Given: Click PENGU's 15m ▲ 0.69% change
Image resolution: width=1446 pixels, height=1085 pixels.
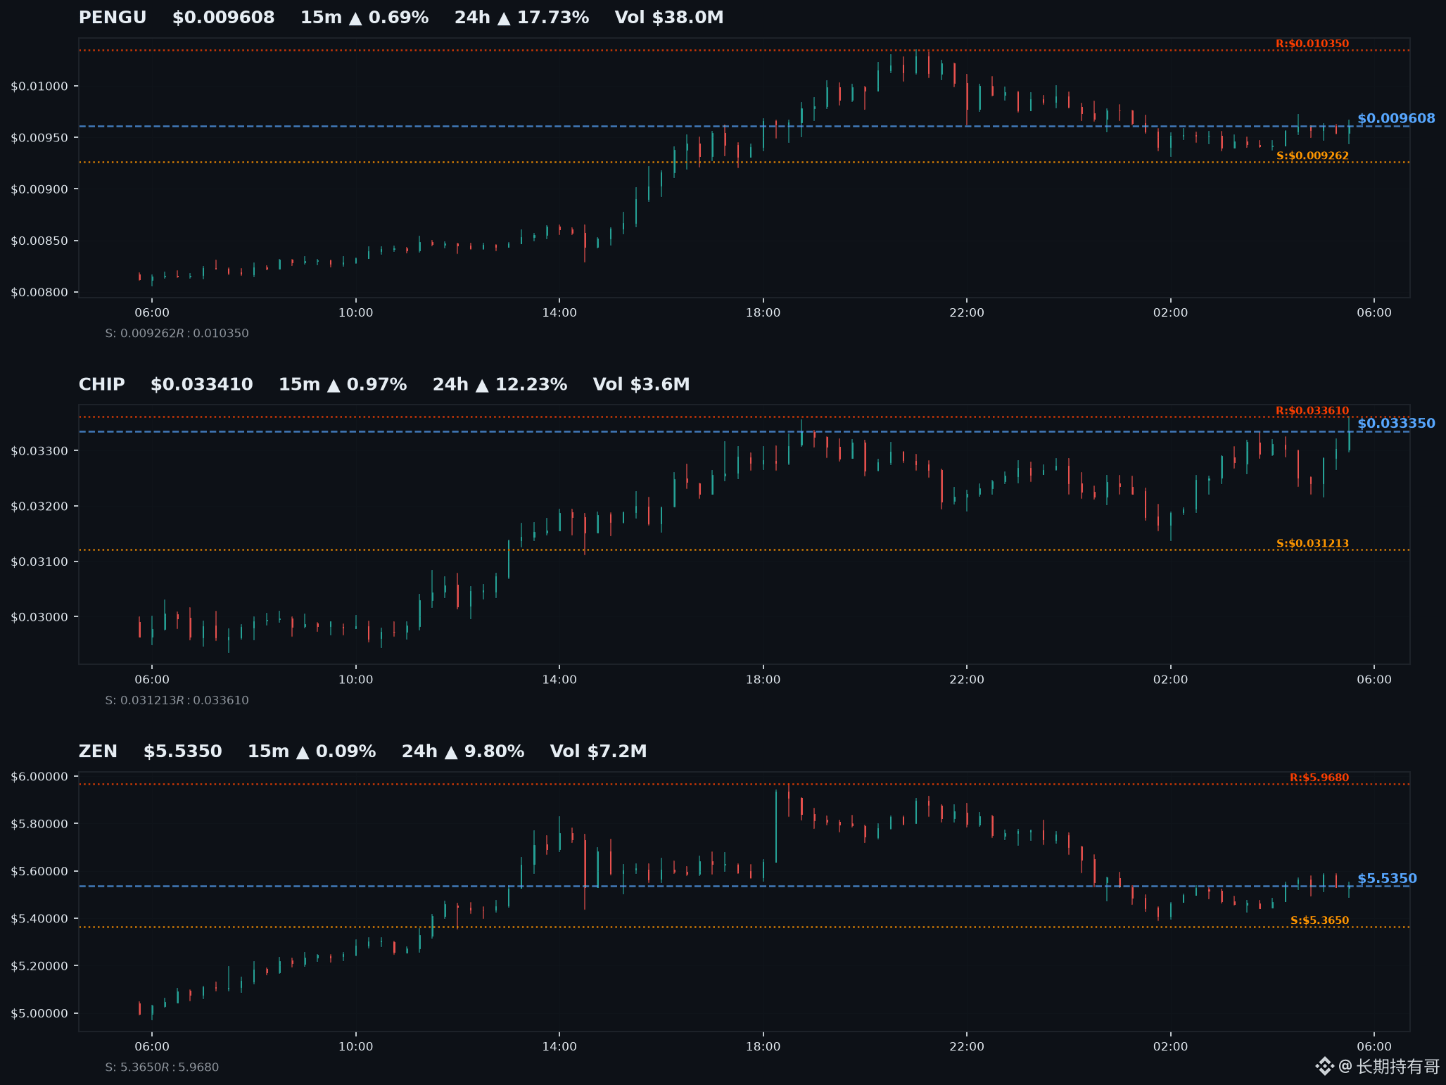Looking at the screenshot, I should [x=364, y=18].
